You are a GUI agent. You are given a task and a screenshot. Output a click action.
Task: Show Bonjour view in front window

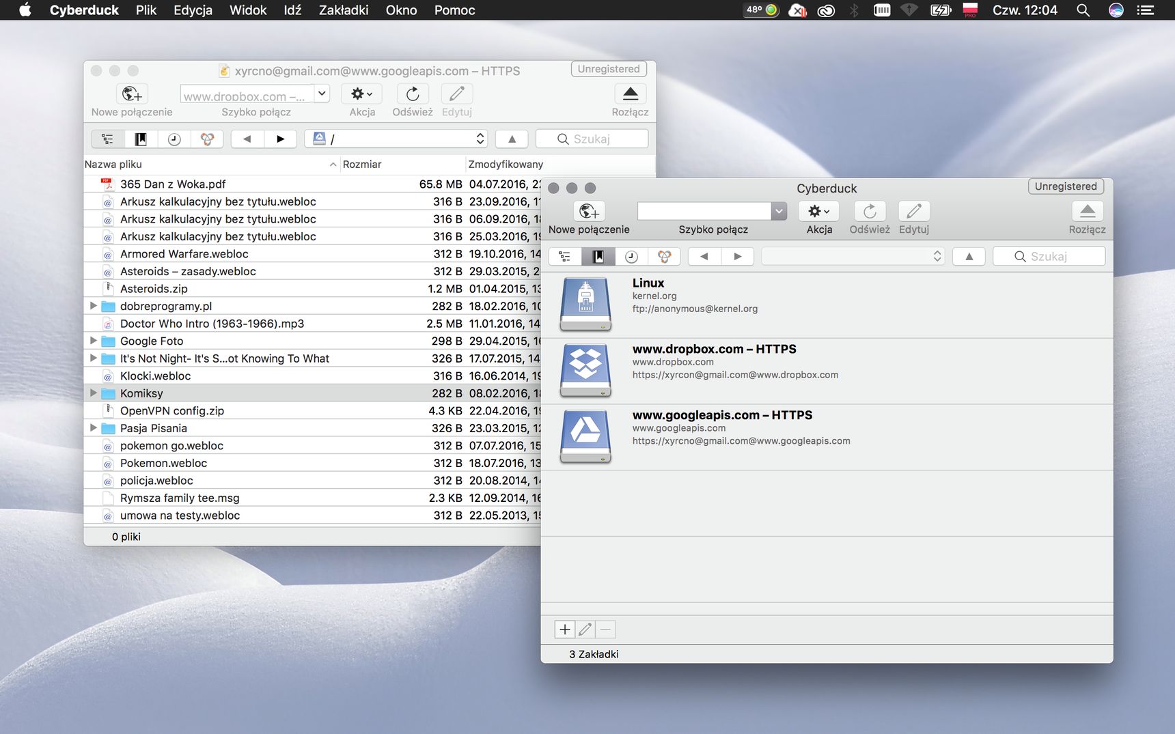click(664, 256)
